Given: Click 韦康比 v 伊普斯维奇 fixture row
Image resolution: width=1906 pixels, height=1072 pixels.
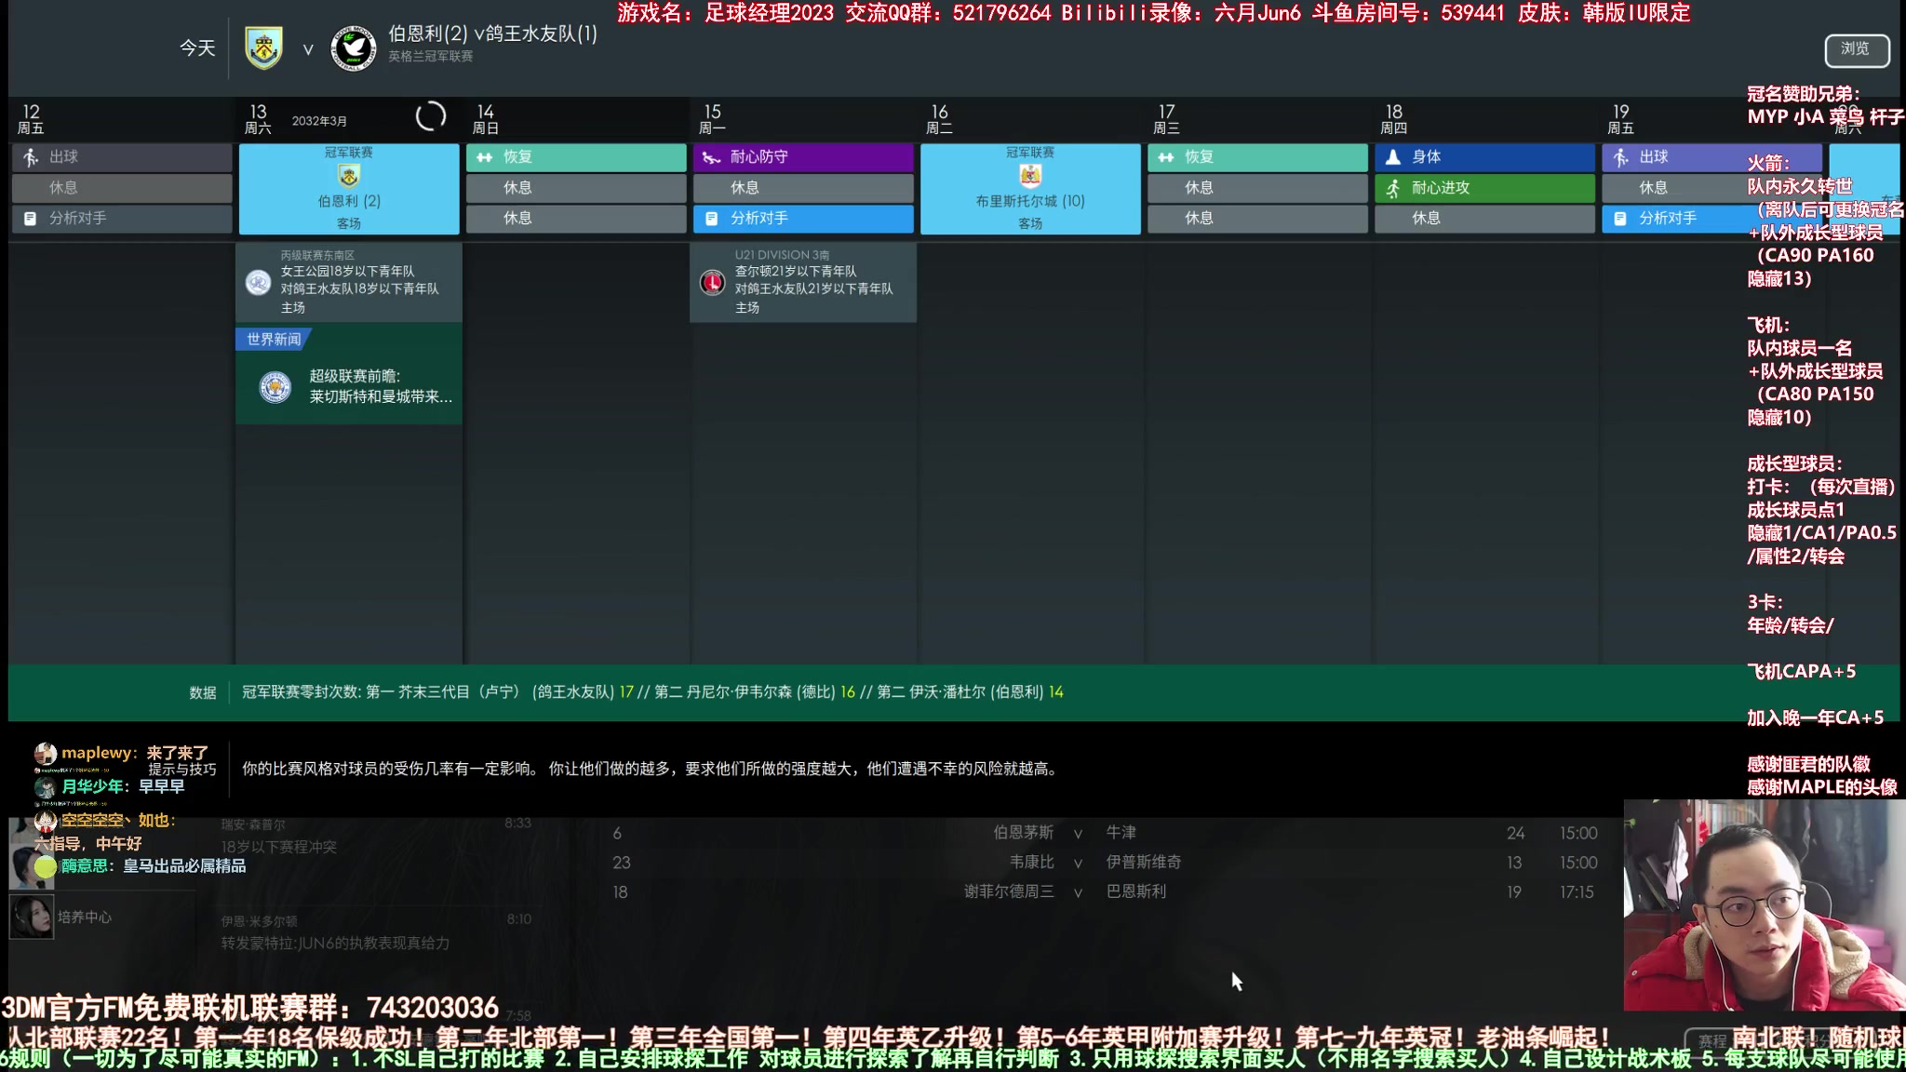Looking at the screenshot, I should tap(1105, 863).
